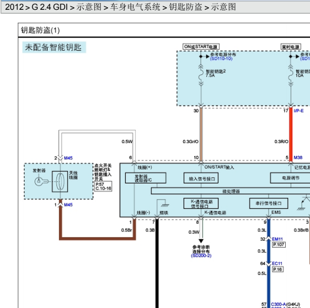Click the 发射器读取器IC block

(145, 178)
